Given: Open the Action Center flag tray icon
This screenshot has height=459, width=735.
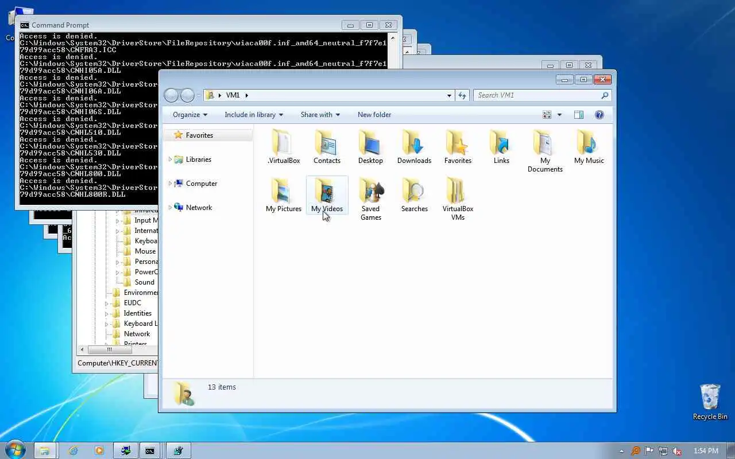Looking at the screenshot, I should pyautogui.click(x=649, y=451).
